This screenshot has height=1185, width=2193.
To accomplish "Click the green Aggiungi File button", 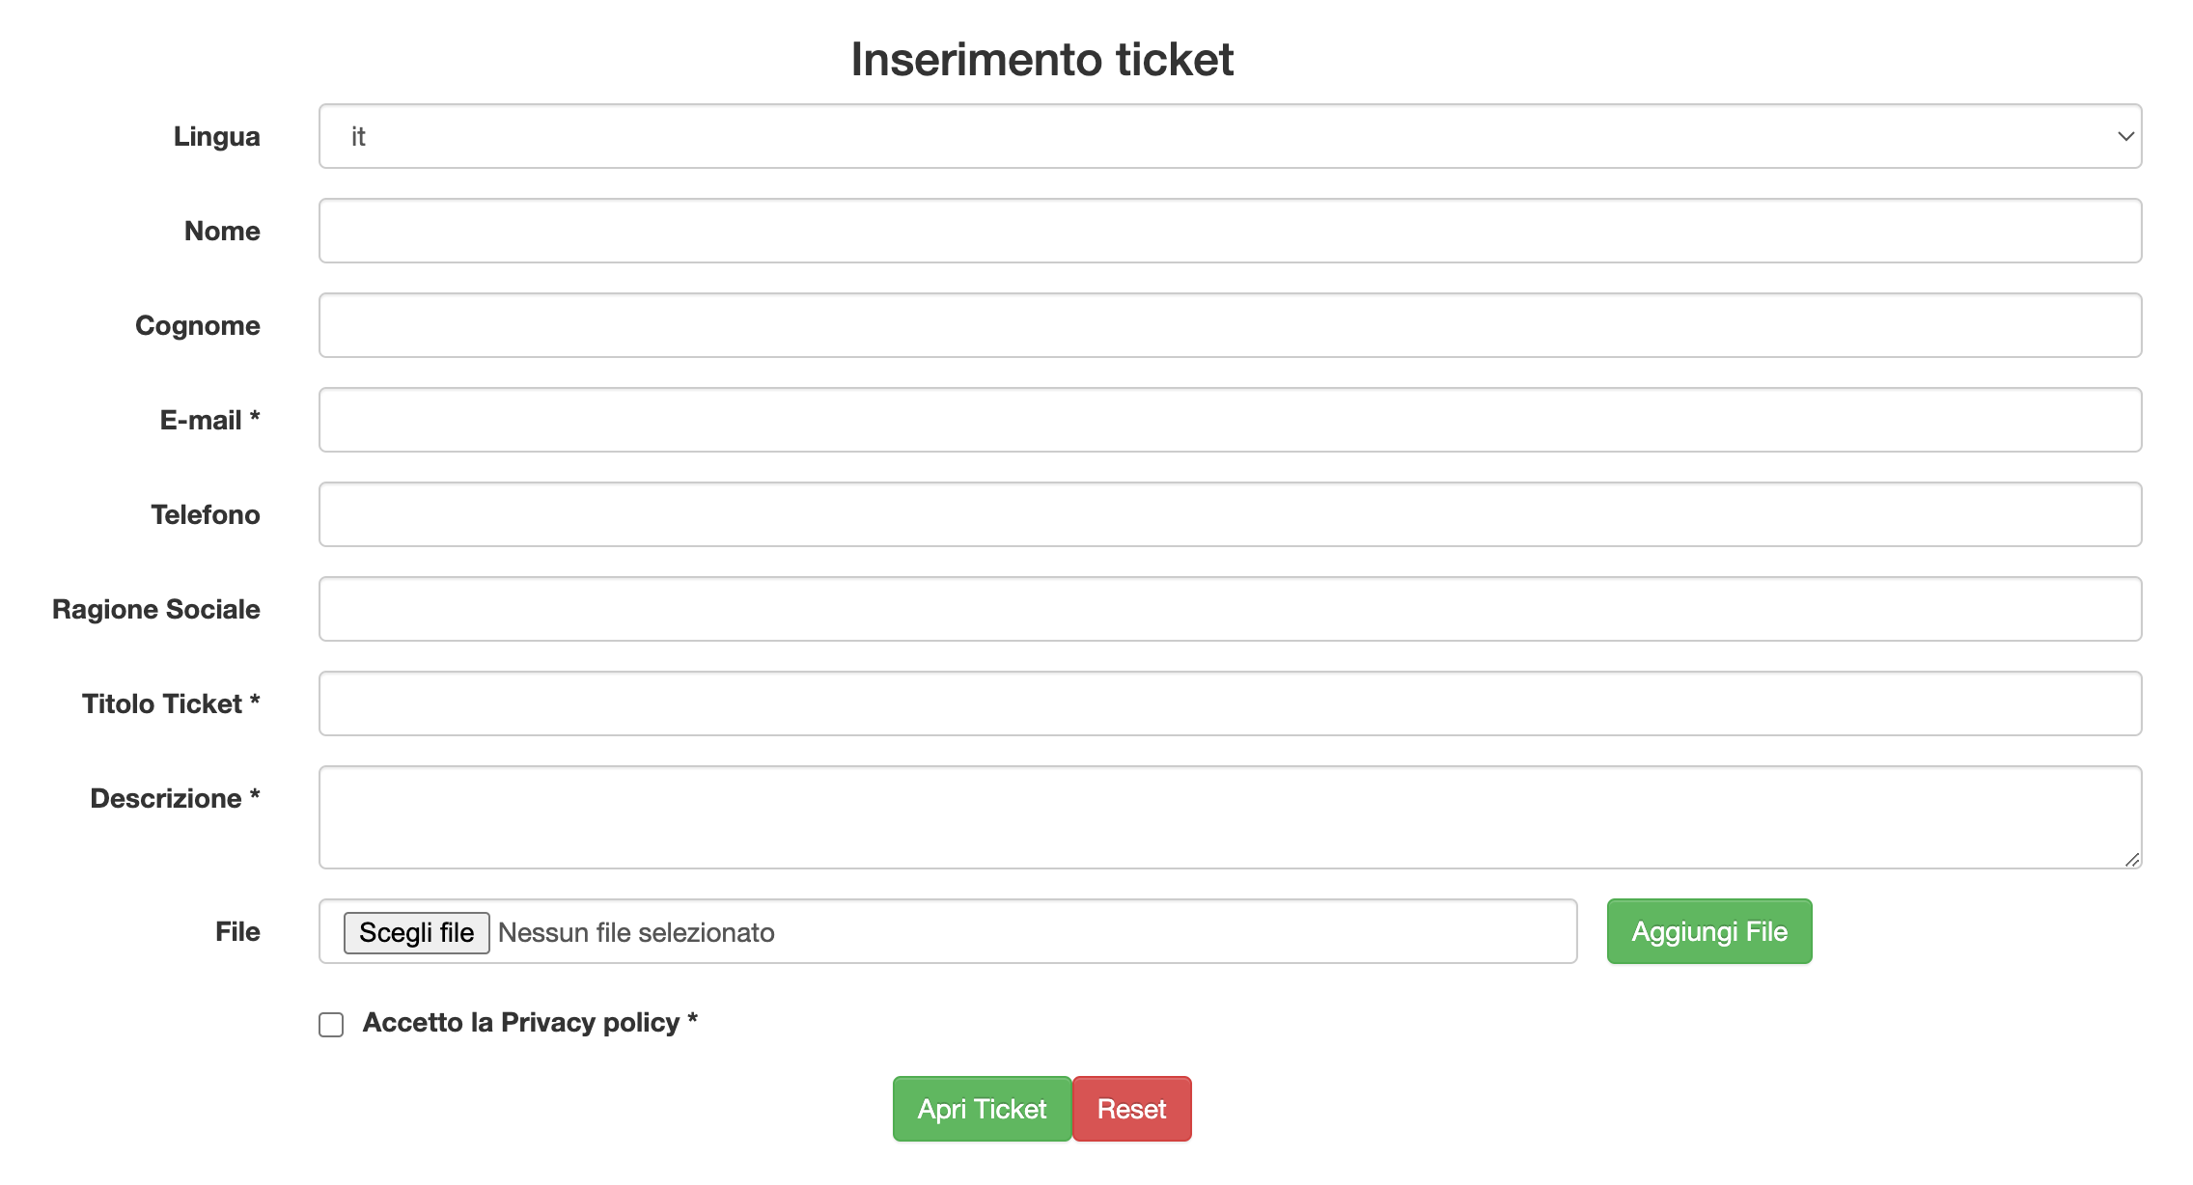I will [x=1708, y=931].
